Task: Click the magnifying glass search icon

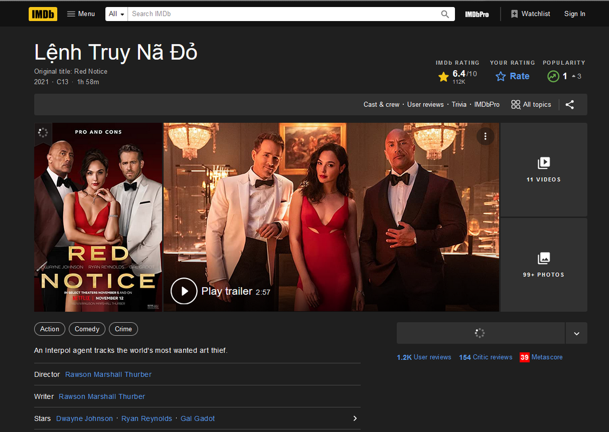Action: point(445,14)
